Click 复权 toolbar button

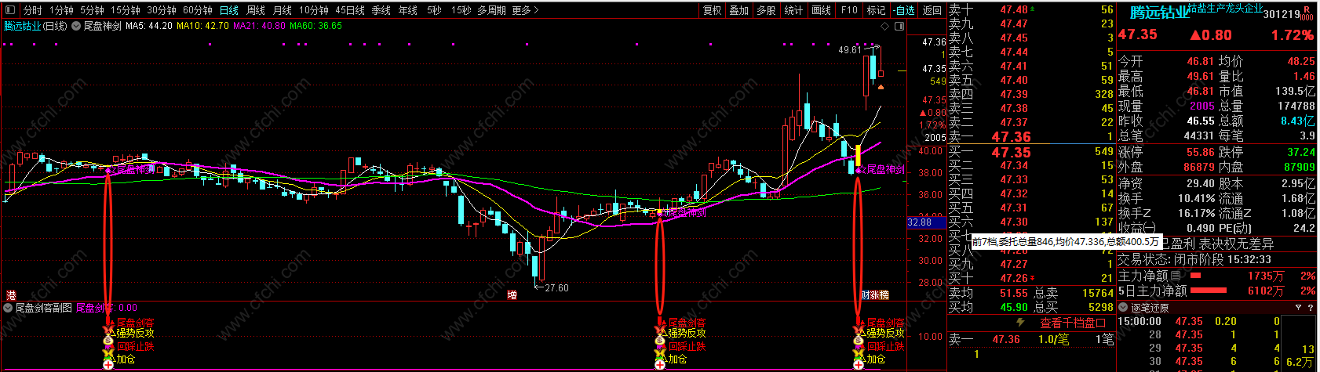[x=712, y=10]
